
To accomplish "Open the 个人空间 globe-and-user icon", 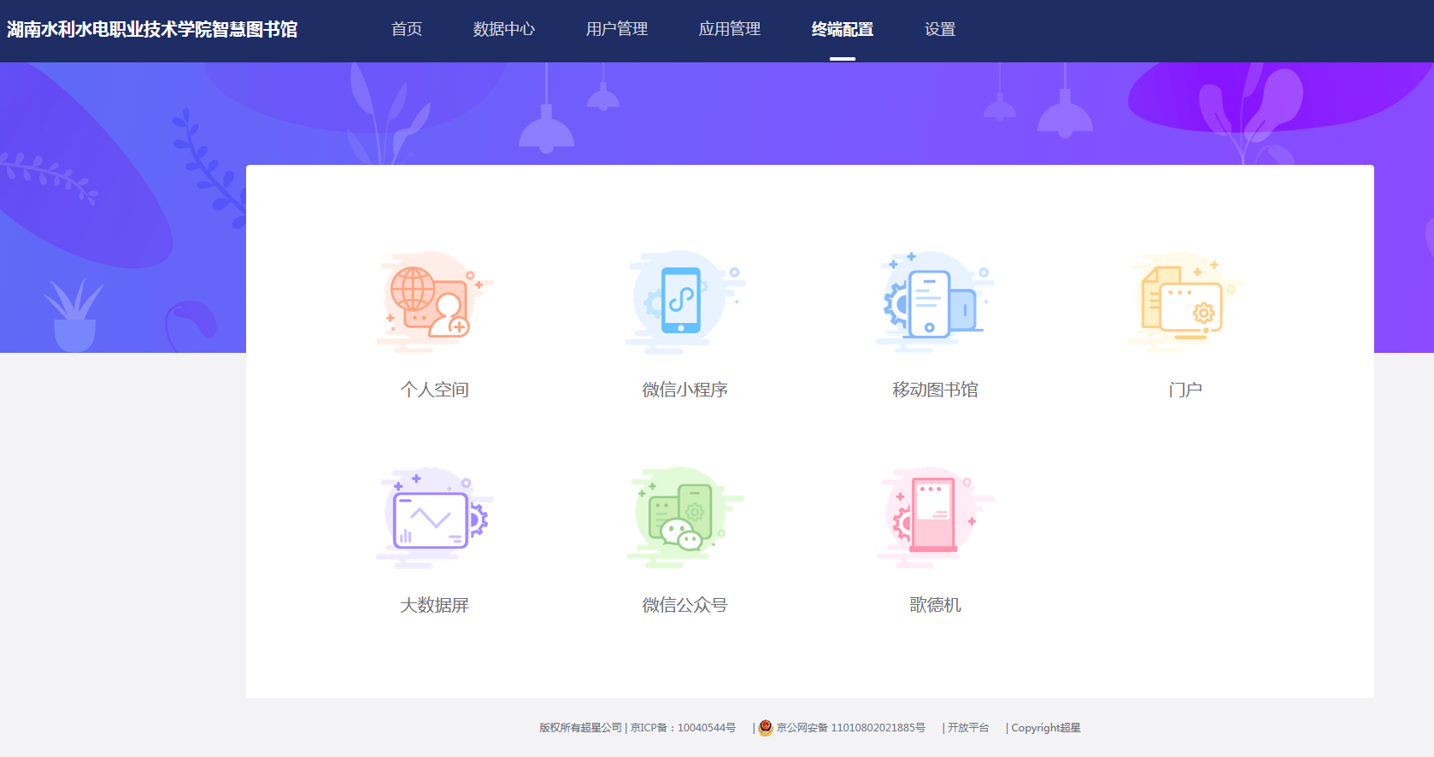I will tap(434, 302).
